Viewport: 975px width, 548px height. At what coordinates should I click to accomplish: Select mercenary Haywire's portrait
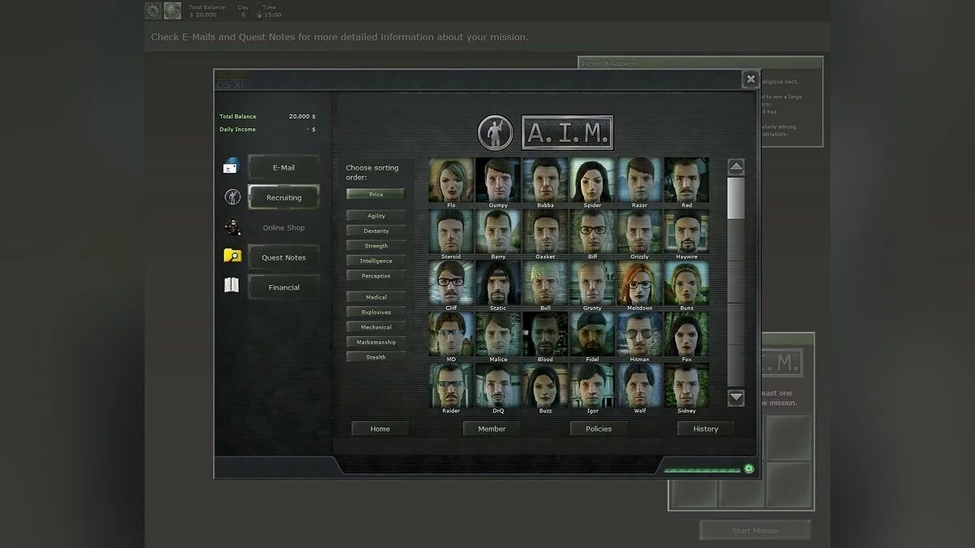687,231
